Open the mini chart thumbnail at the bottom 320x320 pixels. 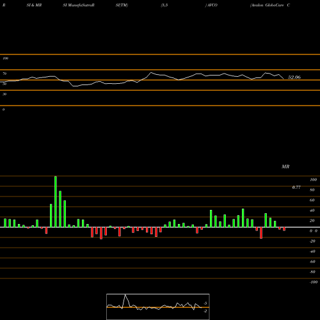[158, 307]
